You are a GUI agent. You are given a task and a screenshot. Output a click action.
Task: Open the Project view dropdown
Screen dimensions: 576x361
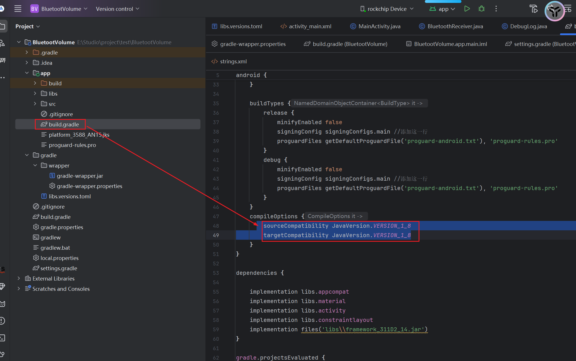27,26
